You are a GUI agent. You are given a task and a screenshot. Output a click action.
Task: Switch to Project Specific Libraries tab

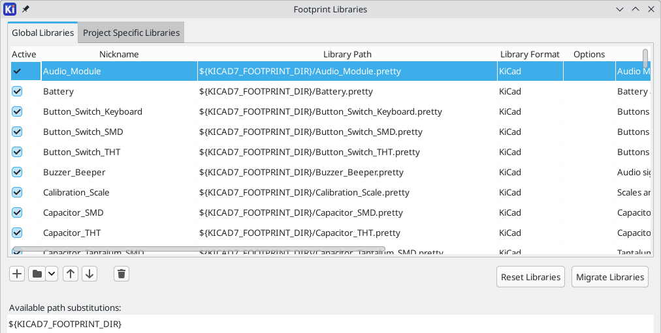[x=131, y=33]
